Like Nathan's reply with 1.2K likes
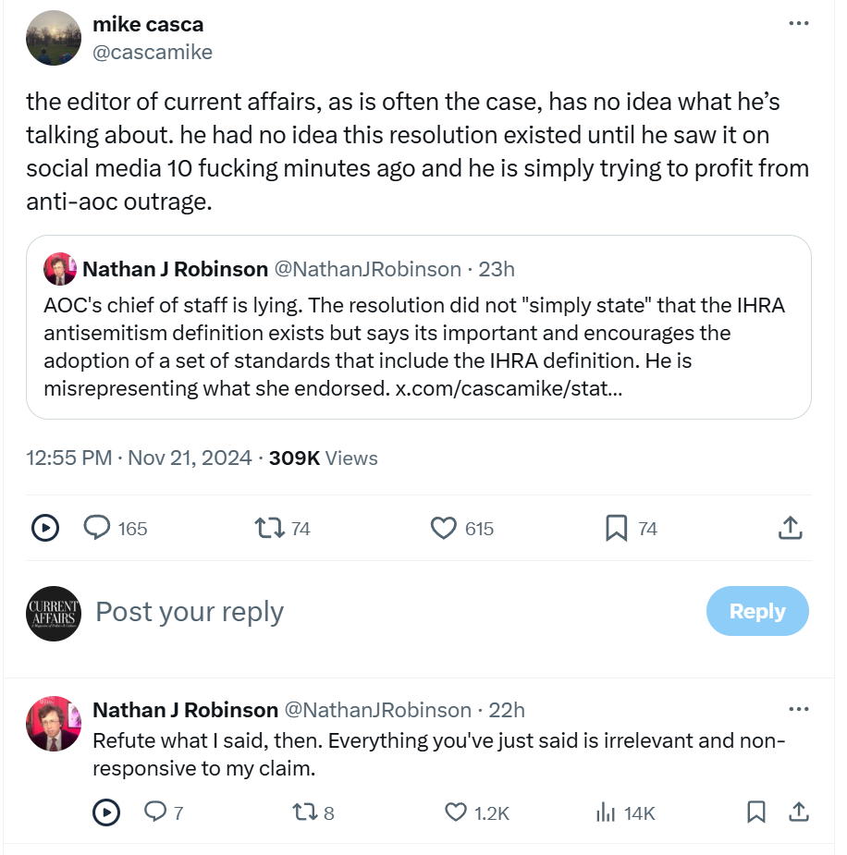847x855 pixels. pyautogui.click(x=457, y=812)
